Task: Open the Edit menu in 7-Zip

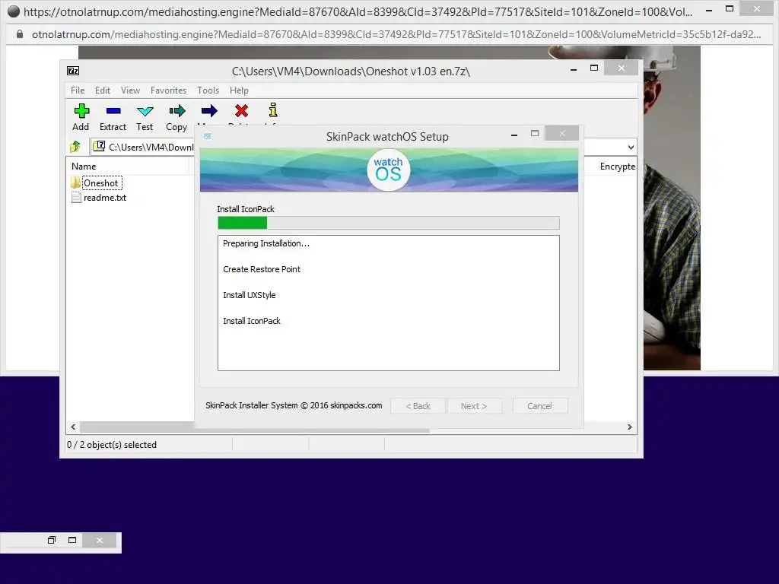Action: [x=103, y=90]
